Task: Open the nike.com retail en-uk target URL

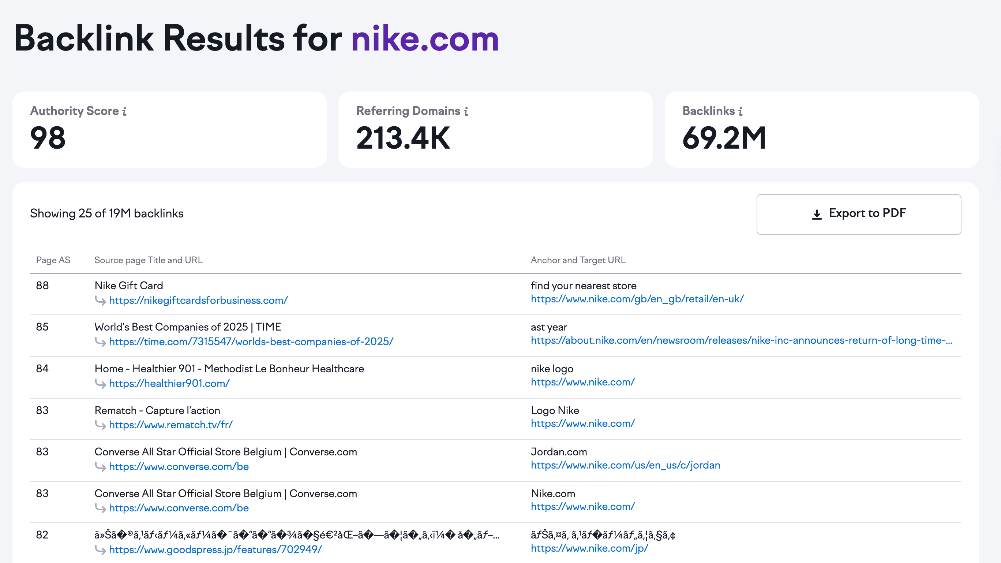Action: tap(637, 299)
